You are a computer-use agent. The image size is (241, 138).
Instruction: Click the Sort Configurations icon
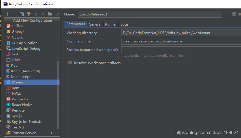[57, 14]
